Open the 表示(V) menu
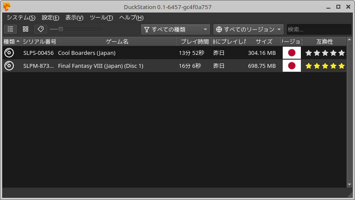Screen dimensions: 355x200 (74, 17)
